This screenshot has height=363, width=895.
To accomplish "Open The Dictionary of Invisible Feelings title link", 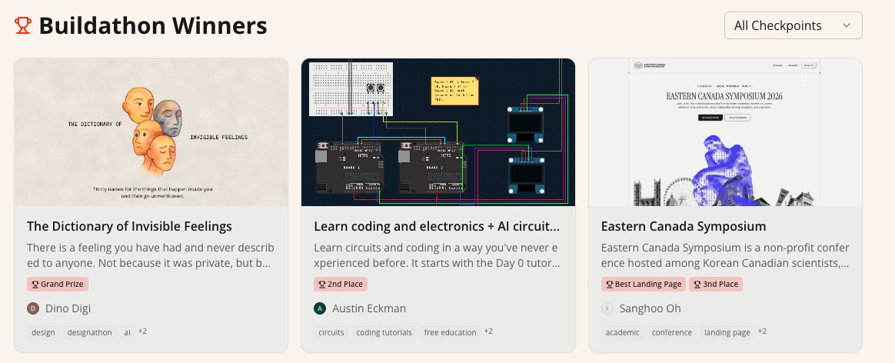I will pos(130,226).
